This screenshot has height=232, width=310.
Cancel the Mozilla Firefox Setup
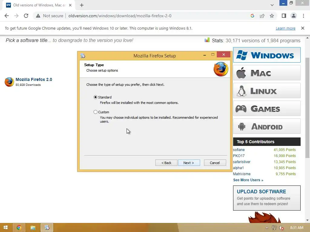pyautogui.click(x=215, y=163)
